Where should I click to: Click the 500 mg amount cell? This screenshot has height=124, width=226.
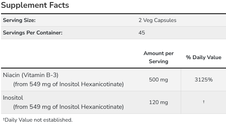pyautogui.click(x=158, y=80)
